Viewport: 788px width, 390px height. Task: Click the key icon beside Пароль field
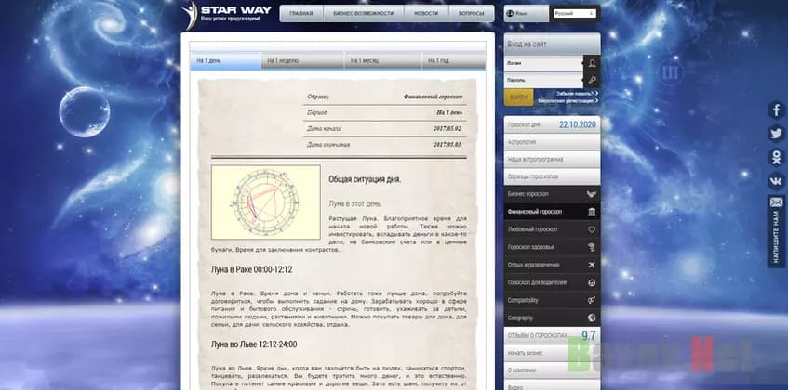(592, 81)
